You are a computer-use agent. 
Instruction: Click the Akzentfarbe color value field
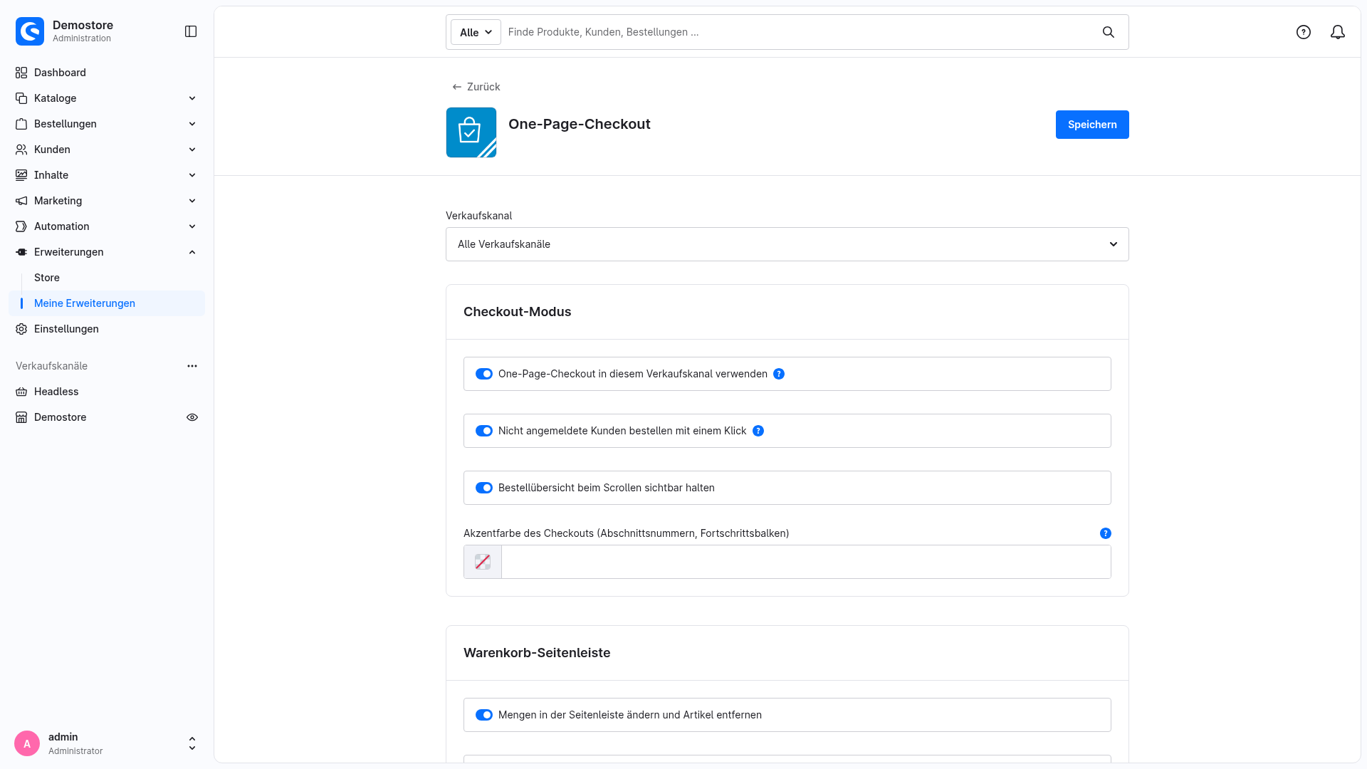coord(806,562)
